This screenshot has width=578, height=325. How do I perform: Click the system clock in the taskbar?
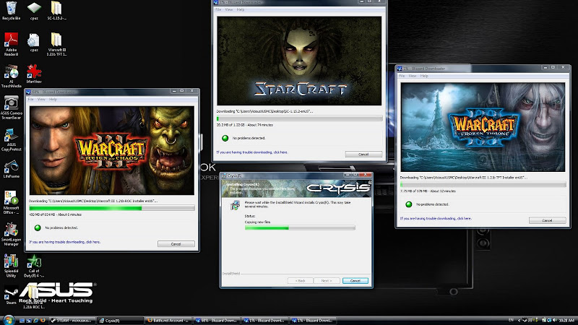[566, 321]
